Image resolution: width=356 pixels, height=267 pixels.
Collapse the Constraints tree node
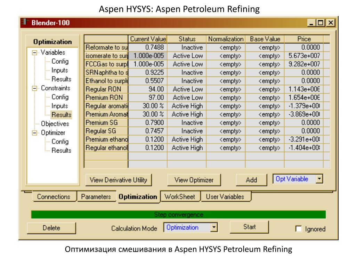pyautogui.click(x=34, y=88)
